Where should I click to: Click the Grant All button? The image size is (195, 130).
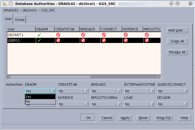pyautogui.click(x=177, y=41)
